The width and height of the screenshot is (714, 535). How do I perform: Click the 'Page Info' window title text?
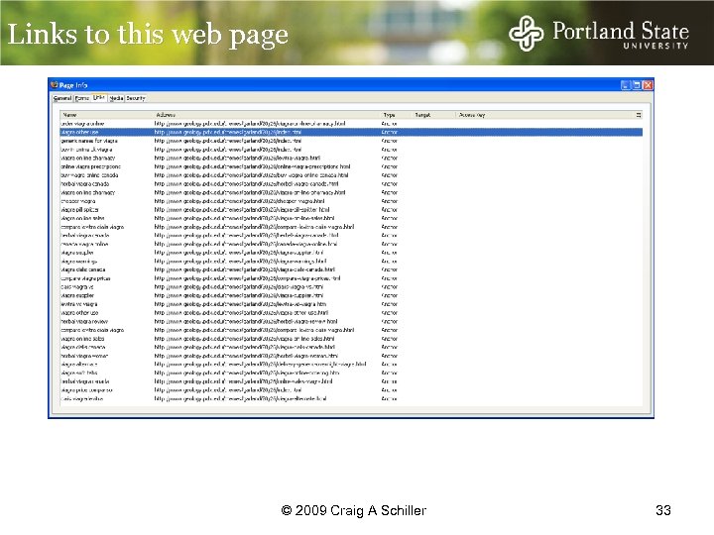coord(73,85)
